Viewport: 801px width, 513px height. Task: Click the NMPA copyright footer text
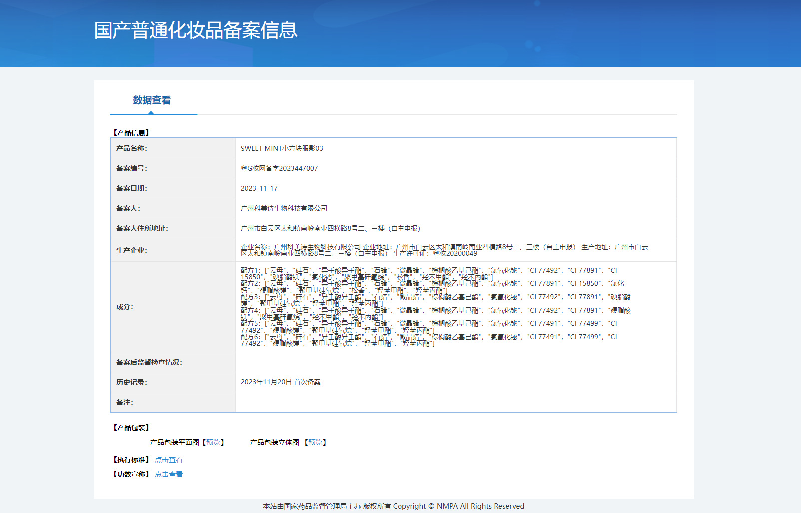(x=394, y=506)
